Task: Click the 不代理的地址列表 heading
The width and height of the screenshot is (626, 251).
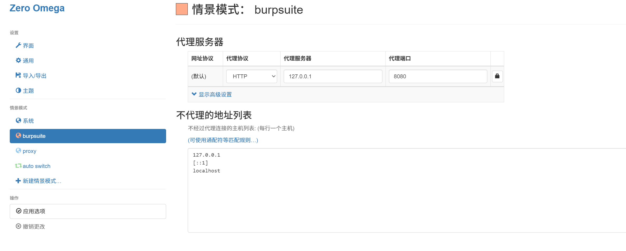Action: coord(214,115)
